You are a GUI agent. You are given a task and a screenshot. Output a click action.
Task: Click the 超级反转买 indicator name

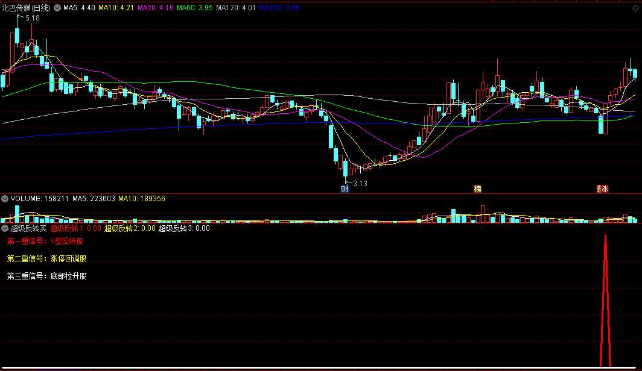click(x=29, y=228)
